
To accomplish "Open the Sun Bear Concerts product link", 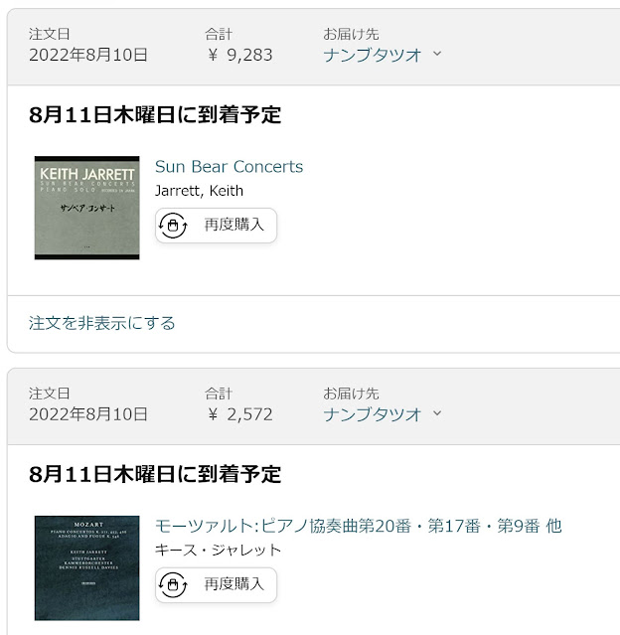I will pos(230,166).
